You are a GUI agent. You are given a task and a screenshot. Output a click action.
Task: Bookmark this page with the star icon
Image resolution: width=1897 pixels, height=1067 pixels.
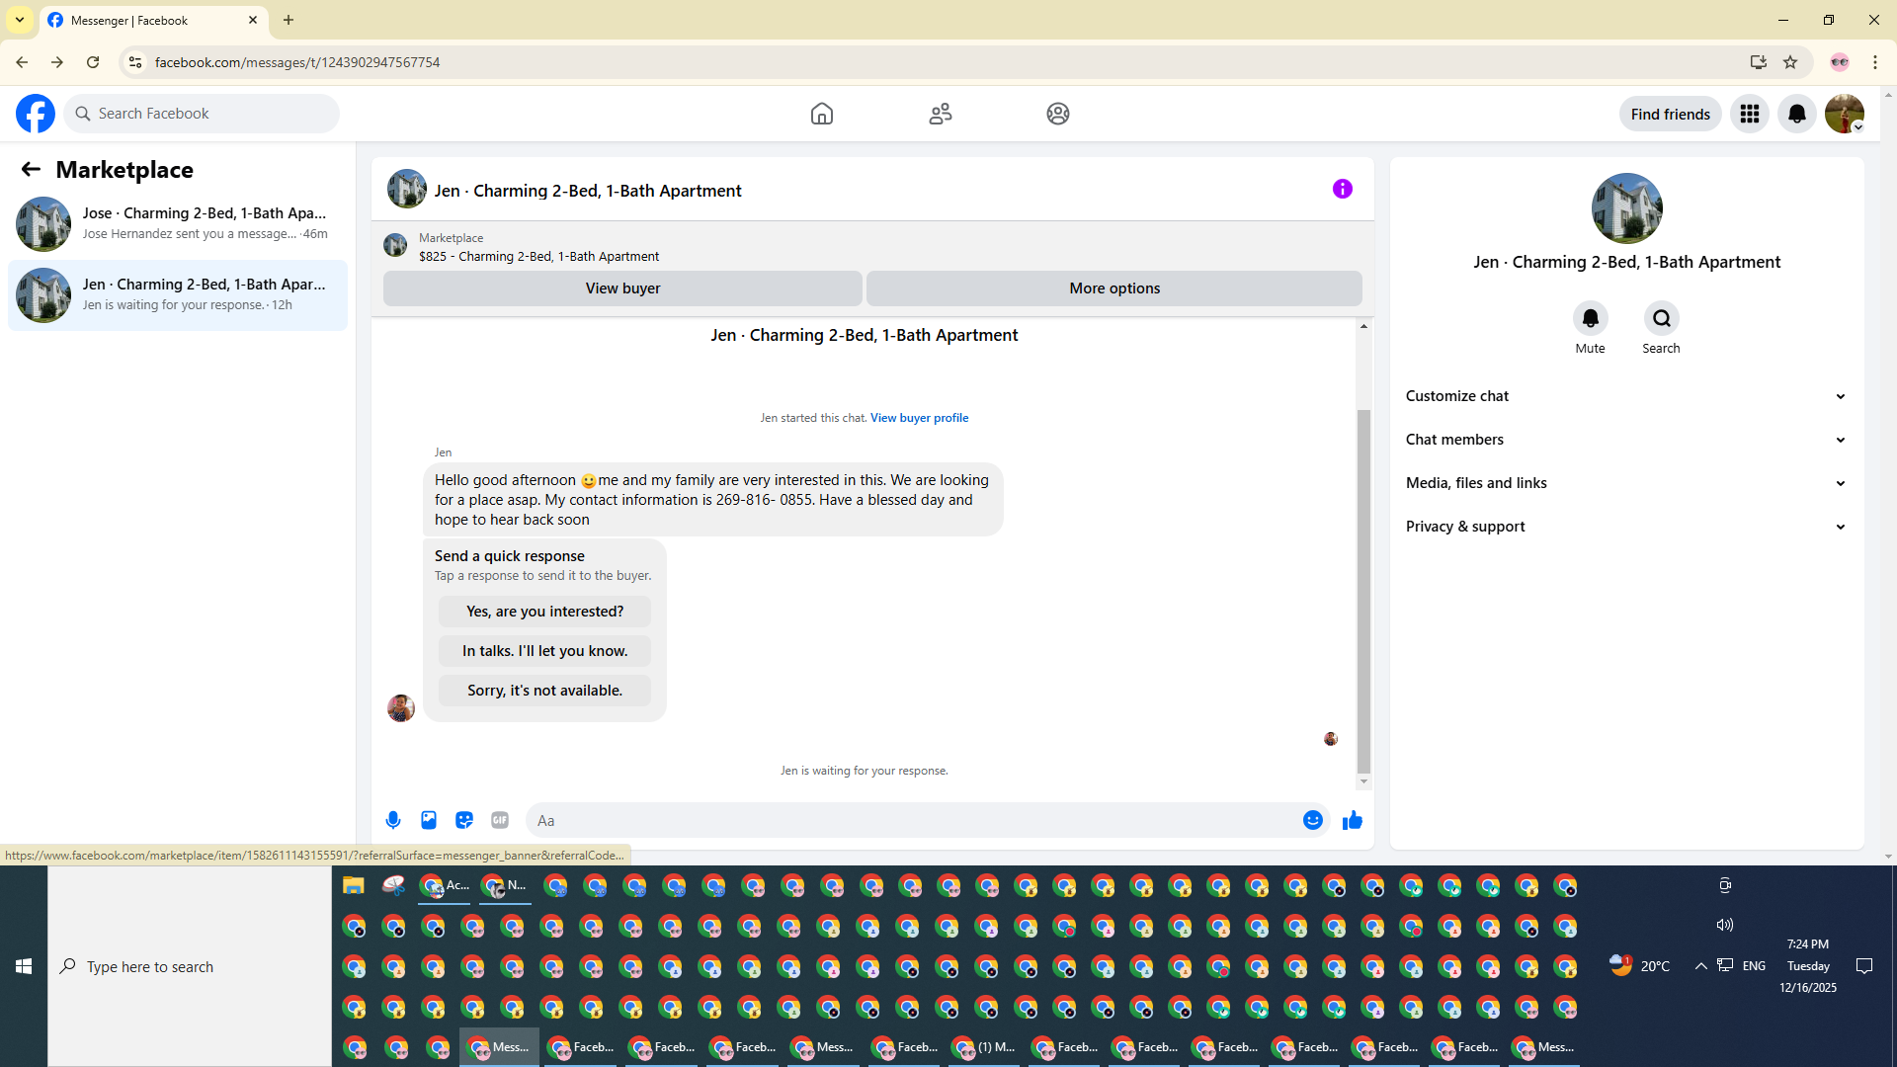1790,62
